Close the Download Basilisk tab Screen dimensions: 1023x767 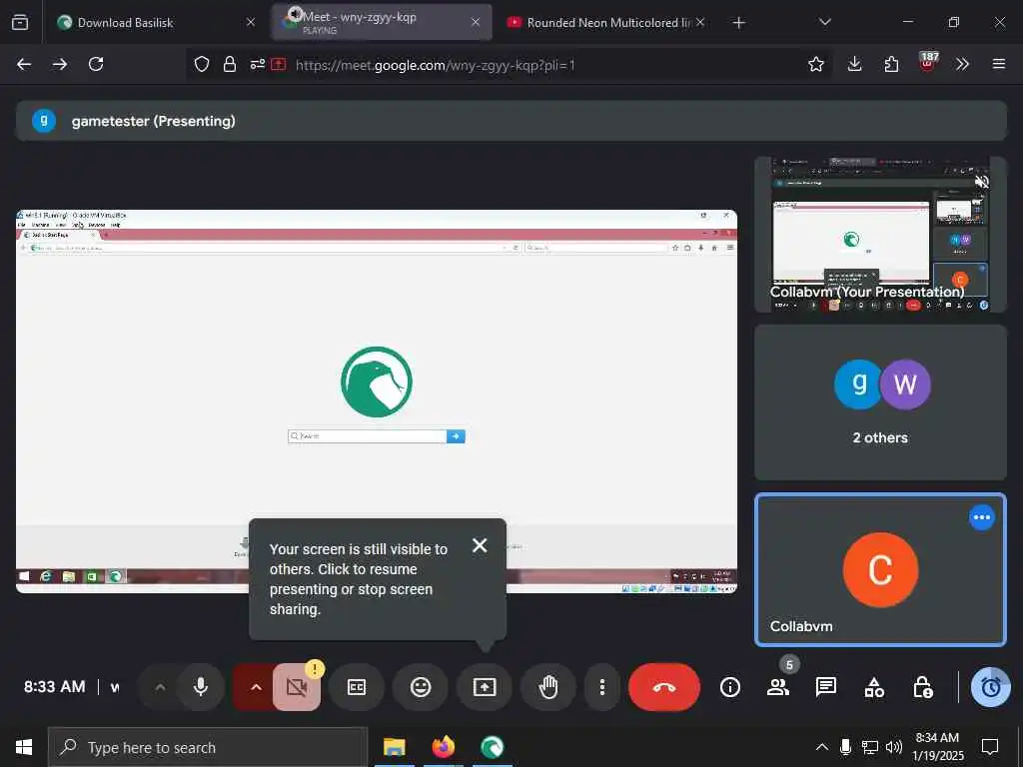point(251,22)
